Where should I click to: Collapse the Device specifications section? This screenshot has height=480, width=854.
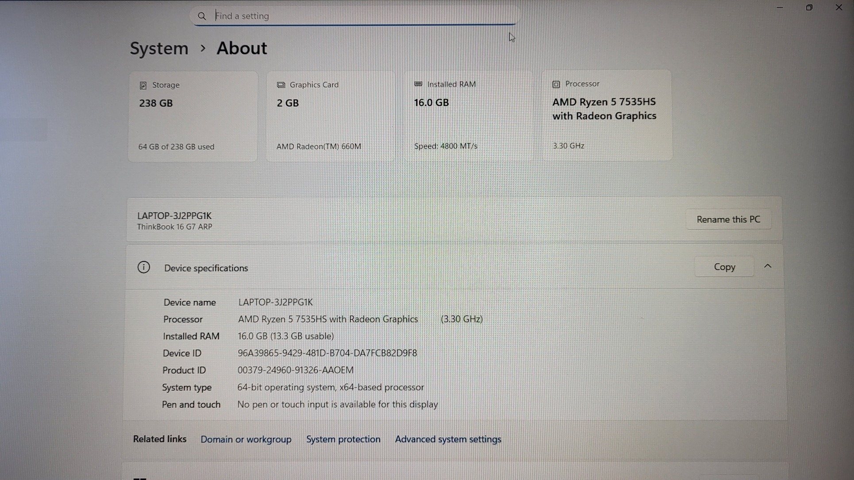point(768,266)
